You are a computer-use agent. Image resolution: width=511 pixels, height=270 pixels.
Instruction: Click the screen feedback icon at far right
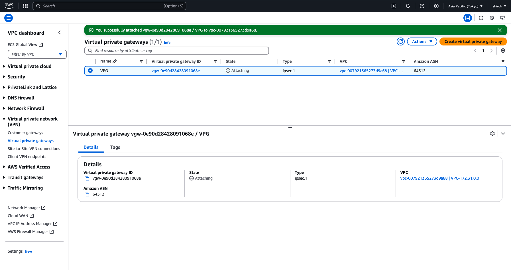click(x=503, y=18)
